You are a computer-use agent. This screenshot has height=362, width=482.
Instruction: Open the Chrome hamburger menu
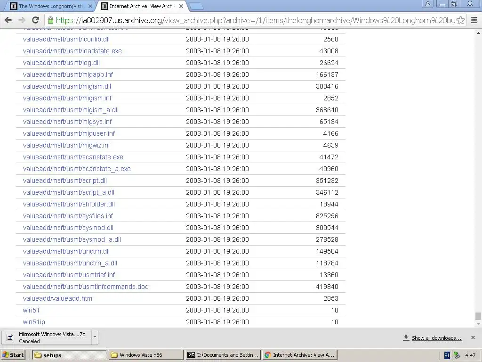(x=474, y=20)
